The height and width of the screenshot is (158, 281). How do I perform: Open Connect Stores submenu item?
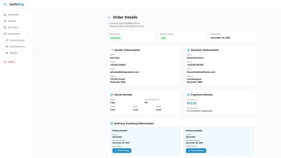pyautogui.click(x=17, y=40)
